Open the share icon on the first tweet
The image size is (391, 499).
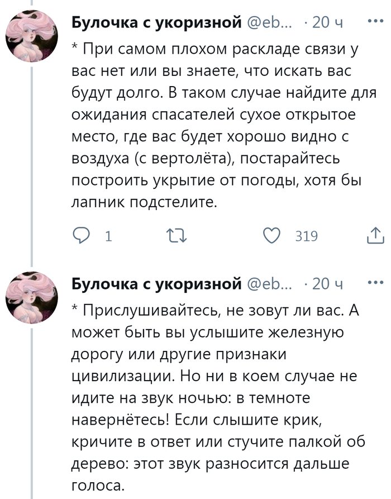click(x=374, y=236)
